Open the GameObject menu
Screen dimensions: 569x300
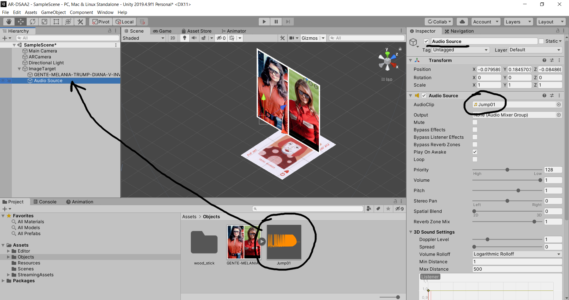pos(53,12)
